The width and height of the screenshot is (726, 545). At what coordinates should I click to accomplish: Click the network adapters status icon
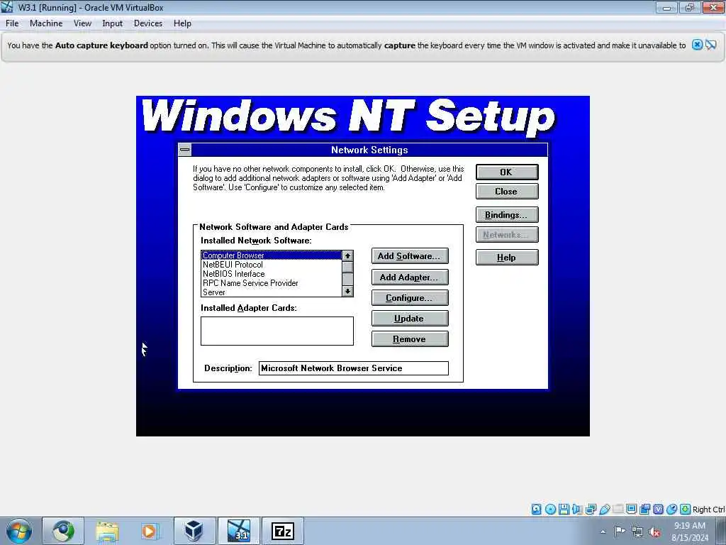click(591, 510)
